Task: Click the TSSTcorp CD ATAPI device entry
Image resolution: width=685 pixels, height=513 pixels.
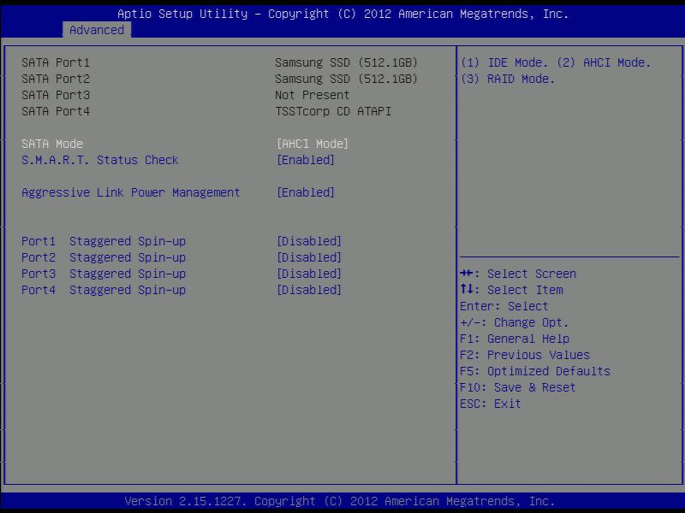Action: click(x=333, y=111)
